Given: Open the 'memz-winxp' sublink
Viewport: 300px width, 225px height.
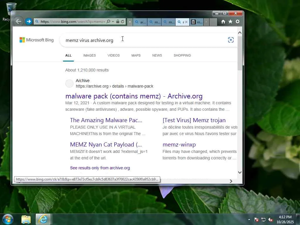Looking at the screenshot, I should click(x=179, y=144).
